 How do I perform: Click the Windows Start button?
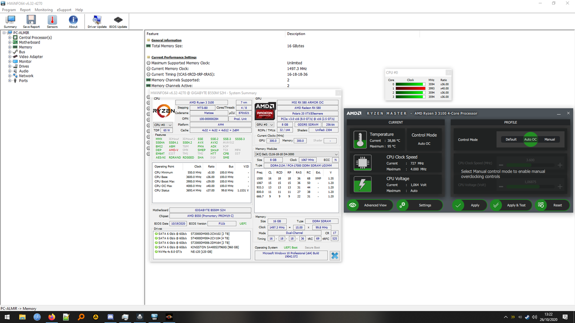coord(7,317)
